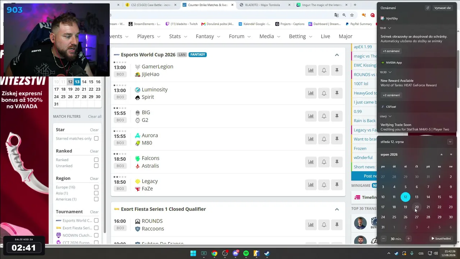This screenshot has height=259, width=460.
Task: Collapse the Esports World Cup 2026 section
Action: [x=337, y=55]
